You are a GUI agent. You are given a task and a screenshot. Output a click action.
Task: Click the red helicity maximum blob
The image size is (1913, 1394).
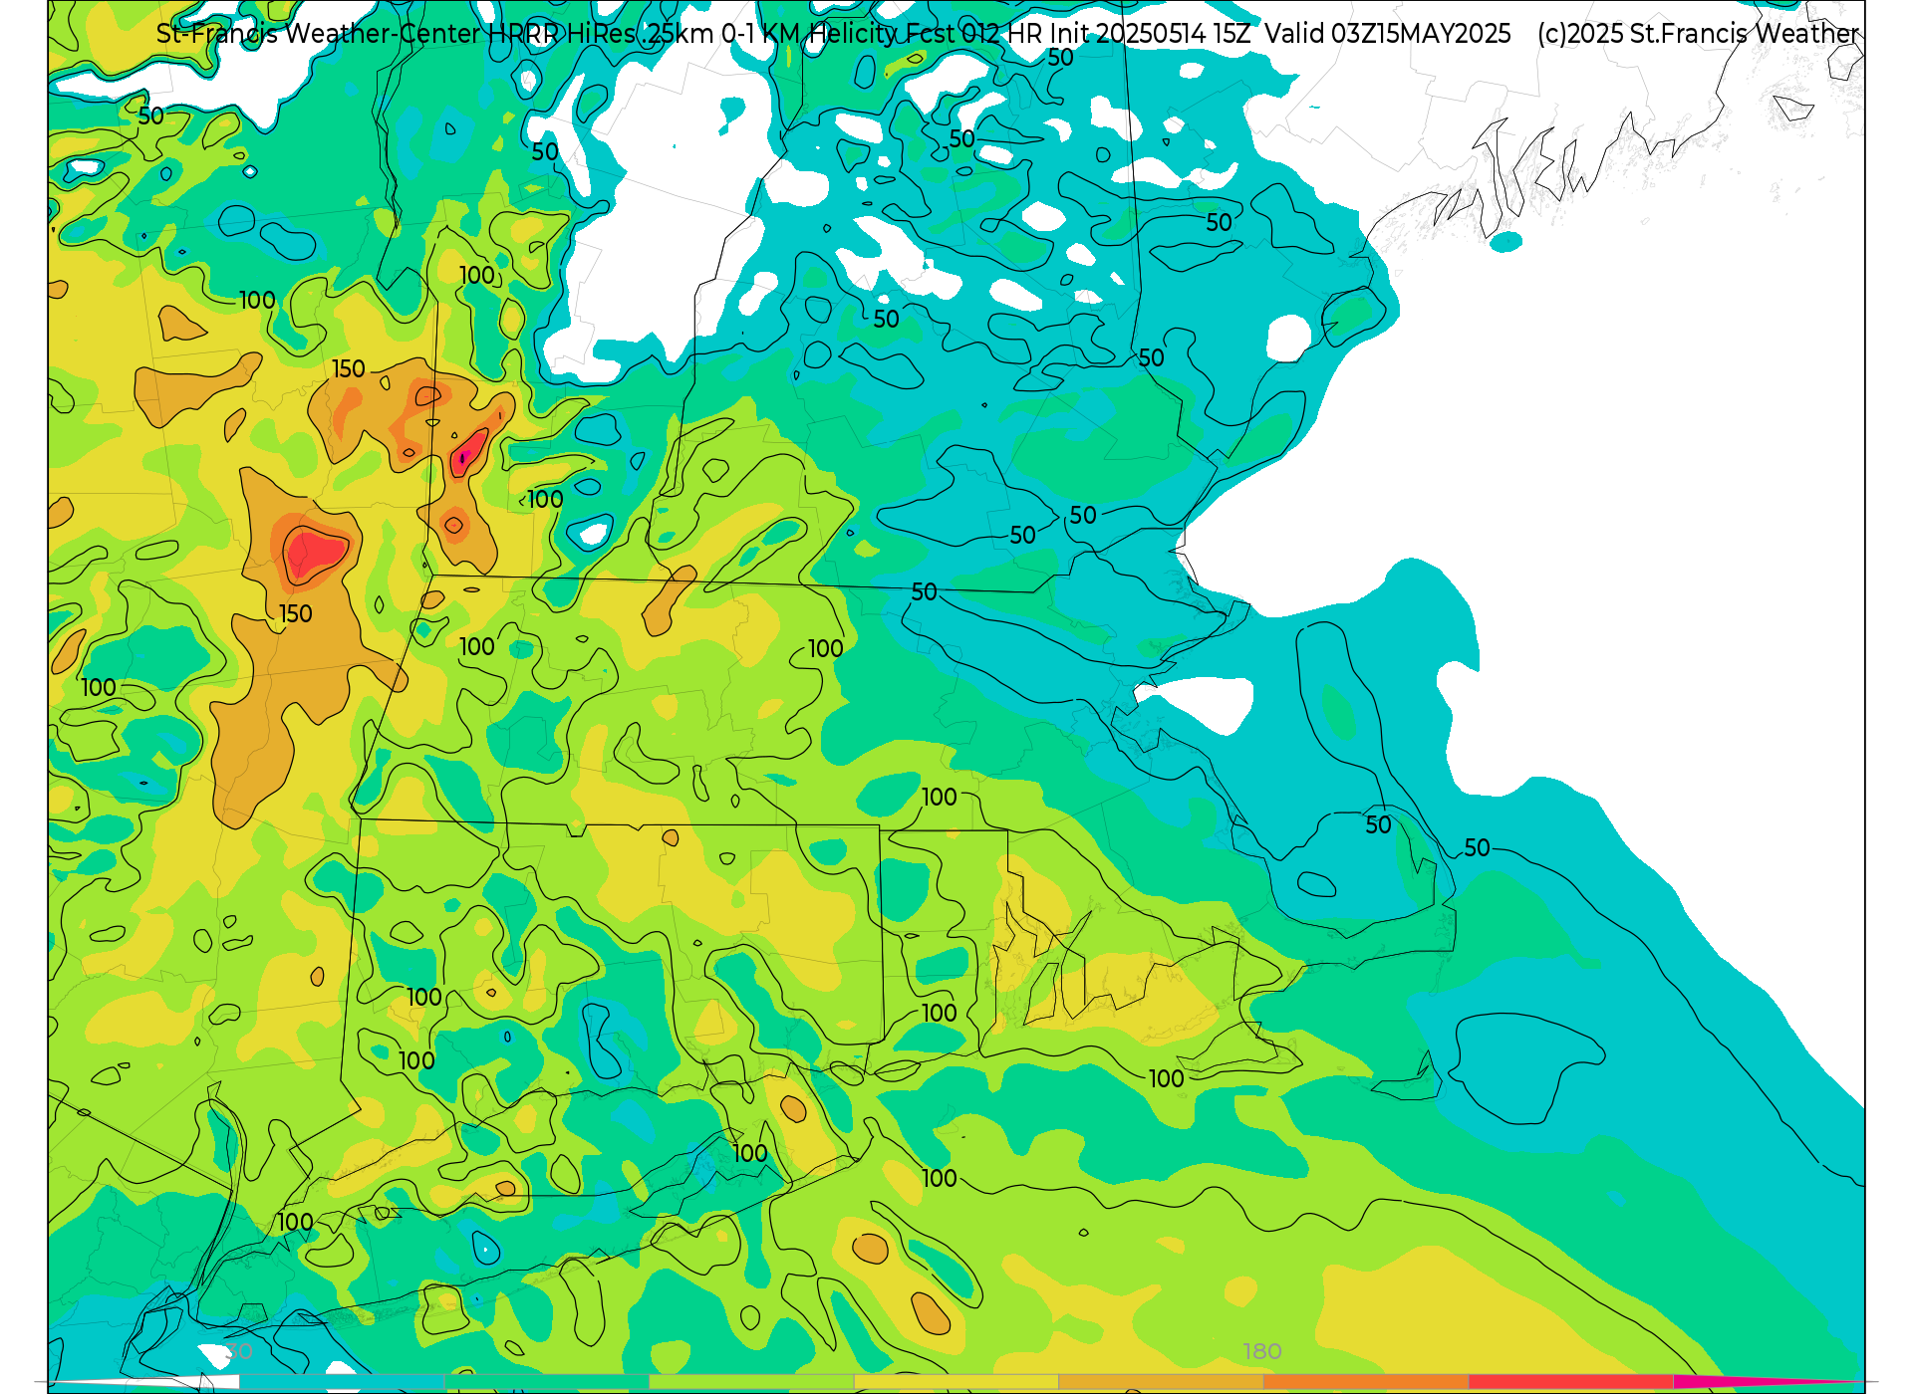point(315,553)
